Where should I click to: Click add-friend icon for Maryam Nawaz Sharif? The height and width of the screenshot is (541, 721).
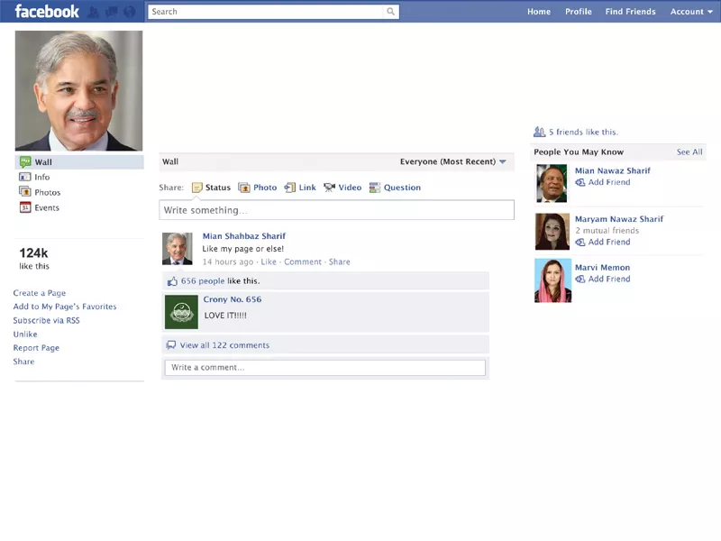580,242
